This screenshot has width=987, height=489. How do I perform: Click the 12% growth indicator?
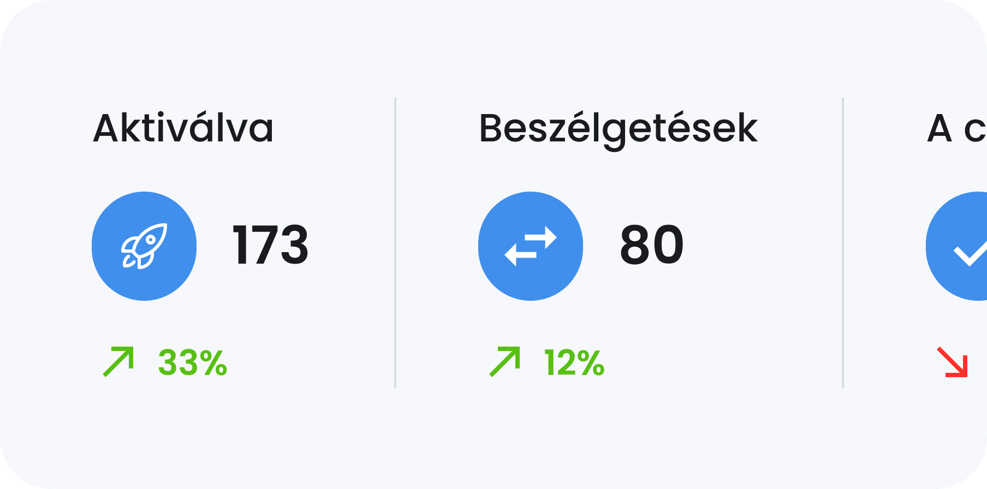click(572, 361)
